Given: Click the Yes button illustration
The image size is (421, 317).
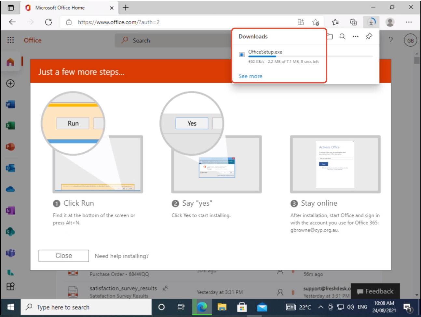Looking at the screenshot, I should pos(192,123).
